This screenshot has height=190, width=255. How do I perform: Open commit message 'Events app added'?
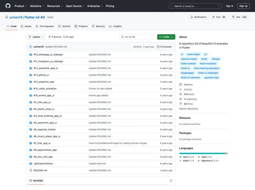click(x=98, y=95)
